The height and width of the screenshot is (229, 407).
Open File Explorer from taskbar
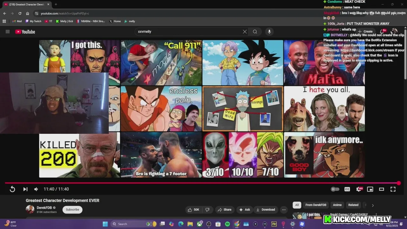click(190, 224)
